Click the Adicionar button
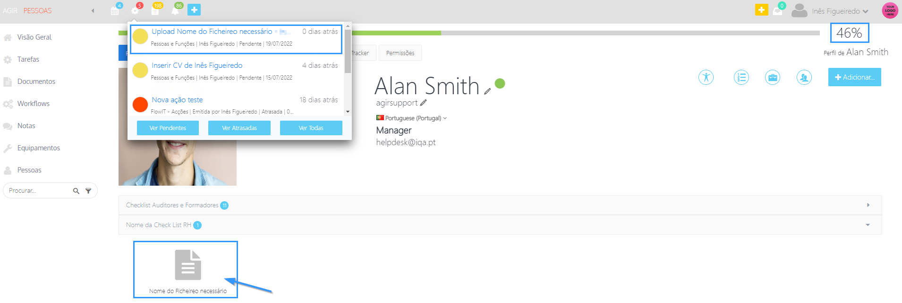Viewport: 902px width, 303px height. (x=854, y=77)
